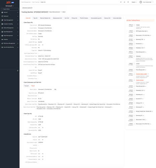Expand the Workforce Management chevron
The height and width of the screenshot is (168, 156).
coord(17,43)
